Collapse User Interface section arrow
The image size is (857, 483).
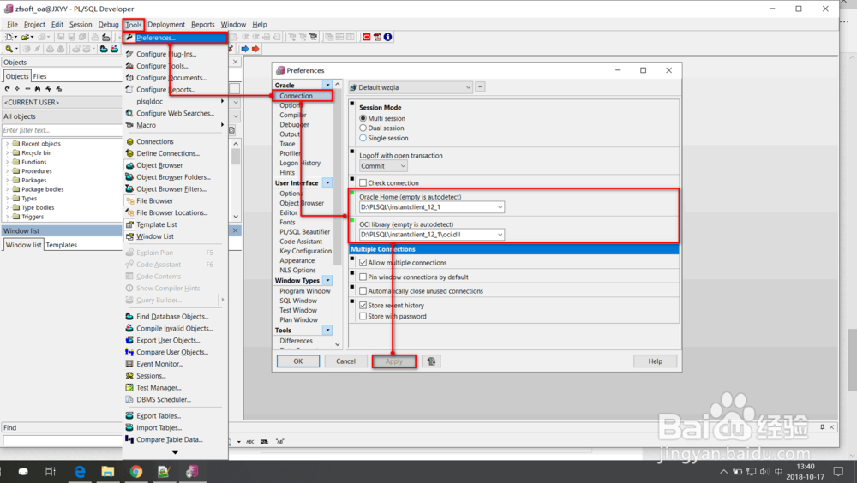point(327,183)
